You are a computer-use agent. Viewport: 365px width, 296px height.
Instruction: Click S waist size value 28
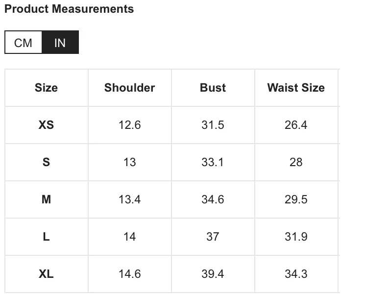296,162
